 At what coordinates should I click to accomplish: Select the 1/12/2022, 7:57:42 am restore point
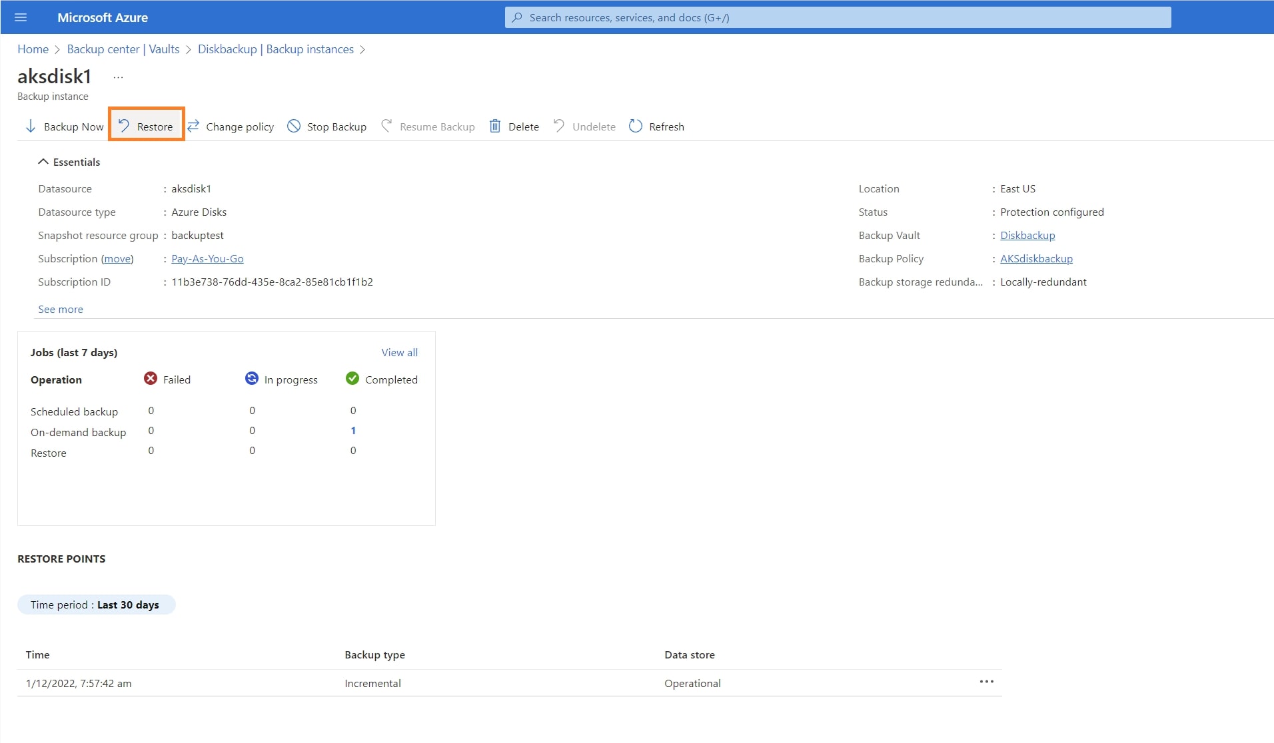coord(79,683)
